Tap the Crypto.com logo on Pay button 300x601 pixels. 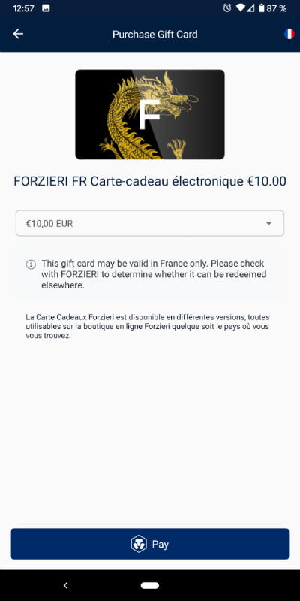coord(139,544)
